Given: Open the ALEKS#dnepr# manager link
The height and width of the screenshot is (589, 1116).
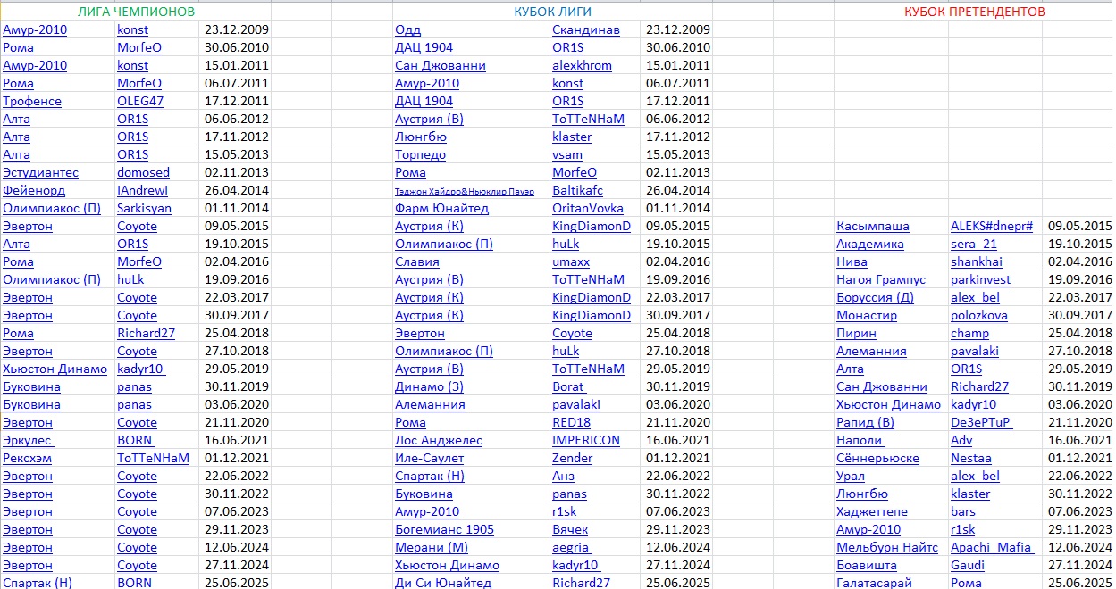Looking at the screenshot, I should click(x=992, y=226).
